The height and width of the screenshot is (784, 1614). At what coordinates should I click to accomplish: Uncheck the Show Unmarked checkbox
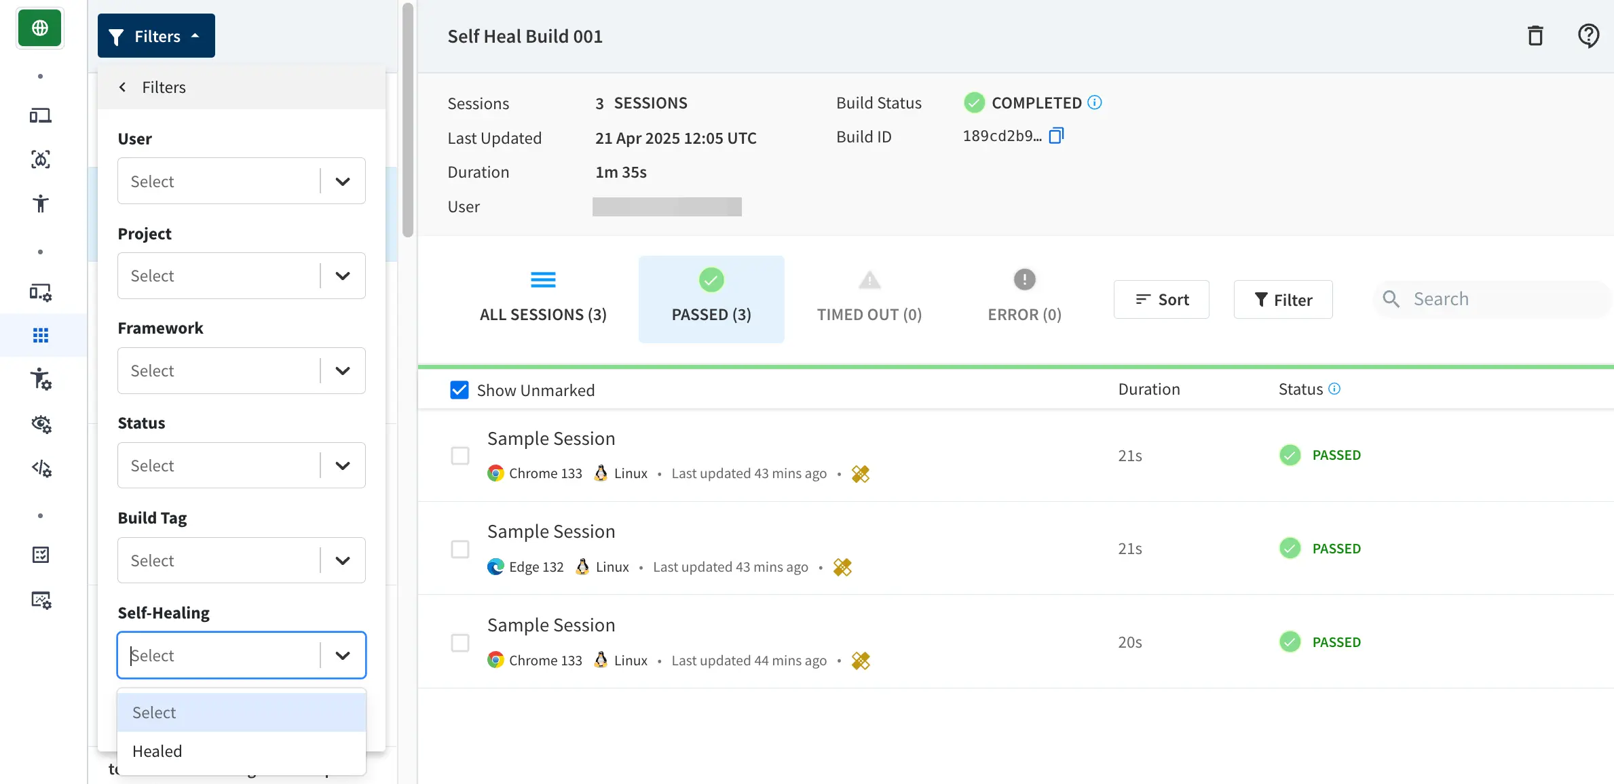pos(459,390)
